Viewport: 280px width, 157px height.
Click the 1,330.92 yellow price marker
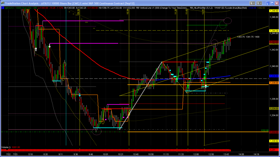(274, 141)
